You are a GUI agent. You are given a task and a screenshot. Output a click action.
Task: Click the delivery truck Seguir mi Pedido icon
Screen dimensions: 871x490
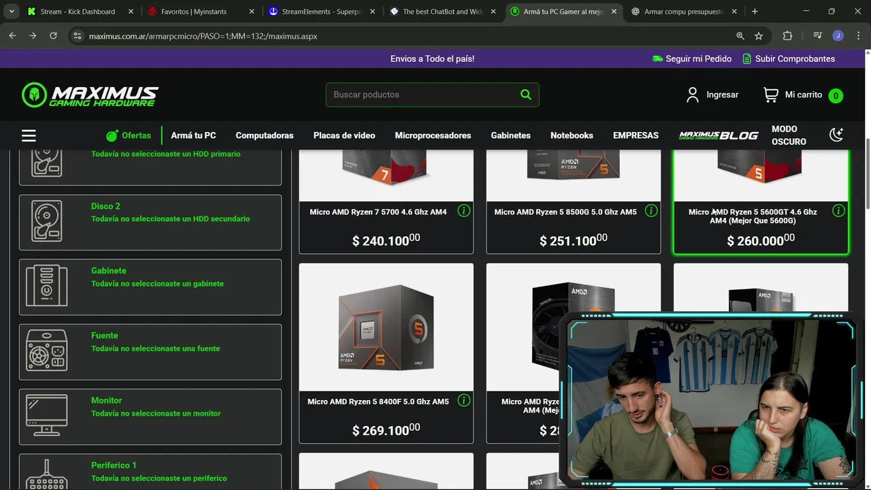click(x=657, y=59)
